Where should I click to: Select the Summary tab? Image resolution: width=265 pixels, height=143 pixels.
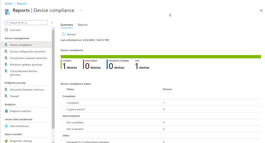coord(67,25)
